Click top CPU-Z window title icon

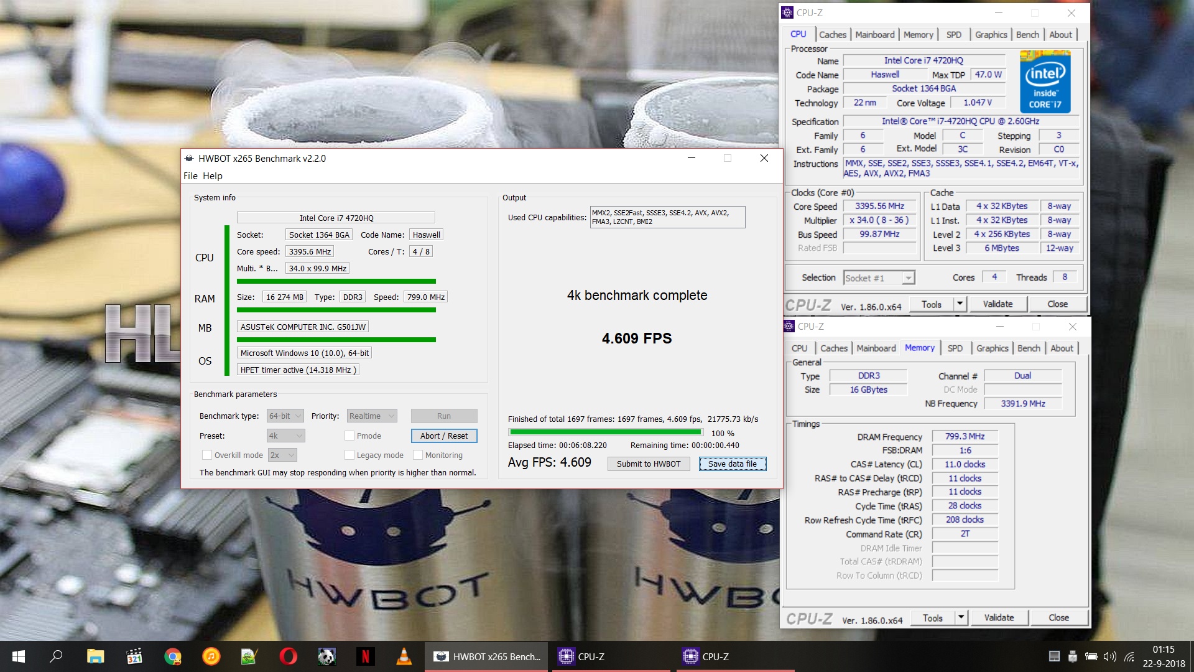[788, 12]
